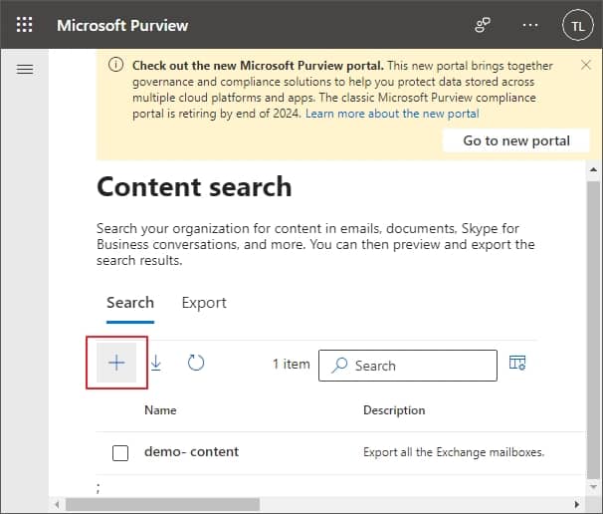Click the '1 item' count label
This screenshot has width=603, height=514.
pos(292,364)
